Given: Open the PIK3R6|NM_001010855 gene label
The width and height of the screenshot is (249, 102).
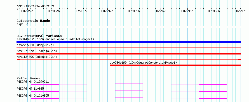Looking at the screenshot, I should pos(33,96).
